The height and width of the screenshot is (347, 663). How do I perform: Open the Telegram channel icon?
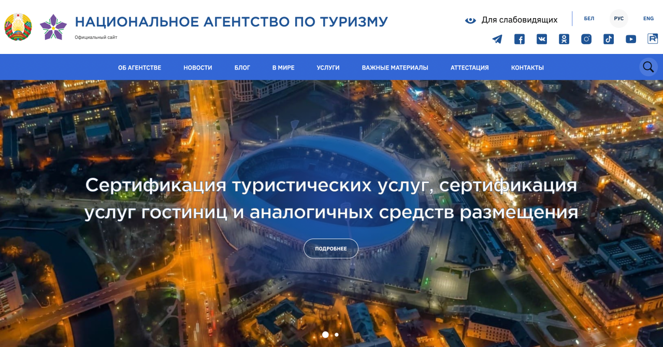coord(497,38)
